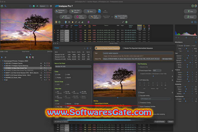Expand the 2022-08-31 Timelapse Tayrona folder
Screen dimensions: 198x132
click(2, 64)
